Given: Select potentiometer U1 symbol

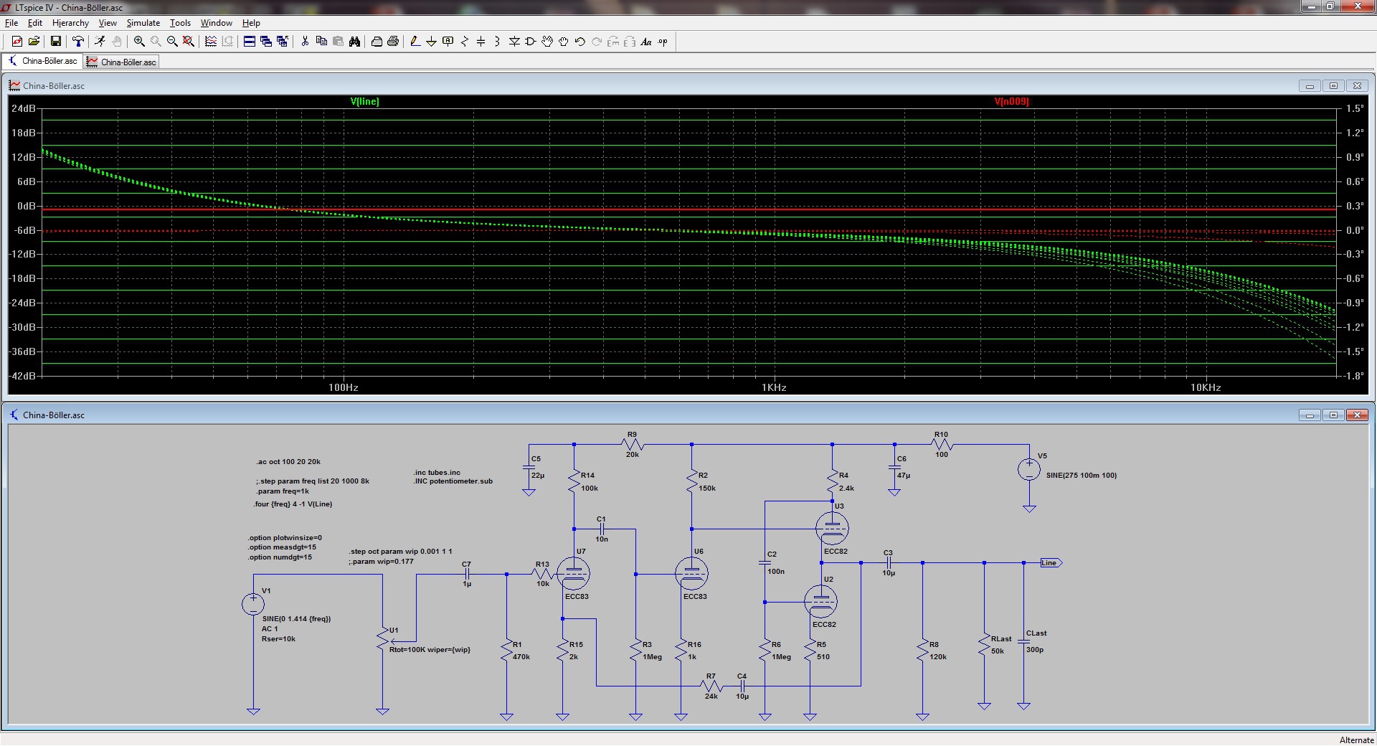Looking at the screenshot, I should pos(382,641).
